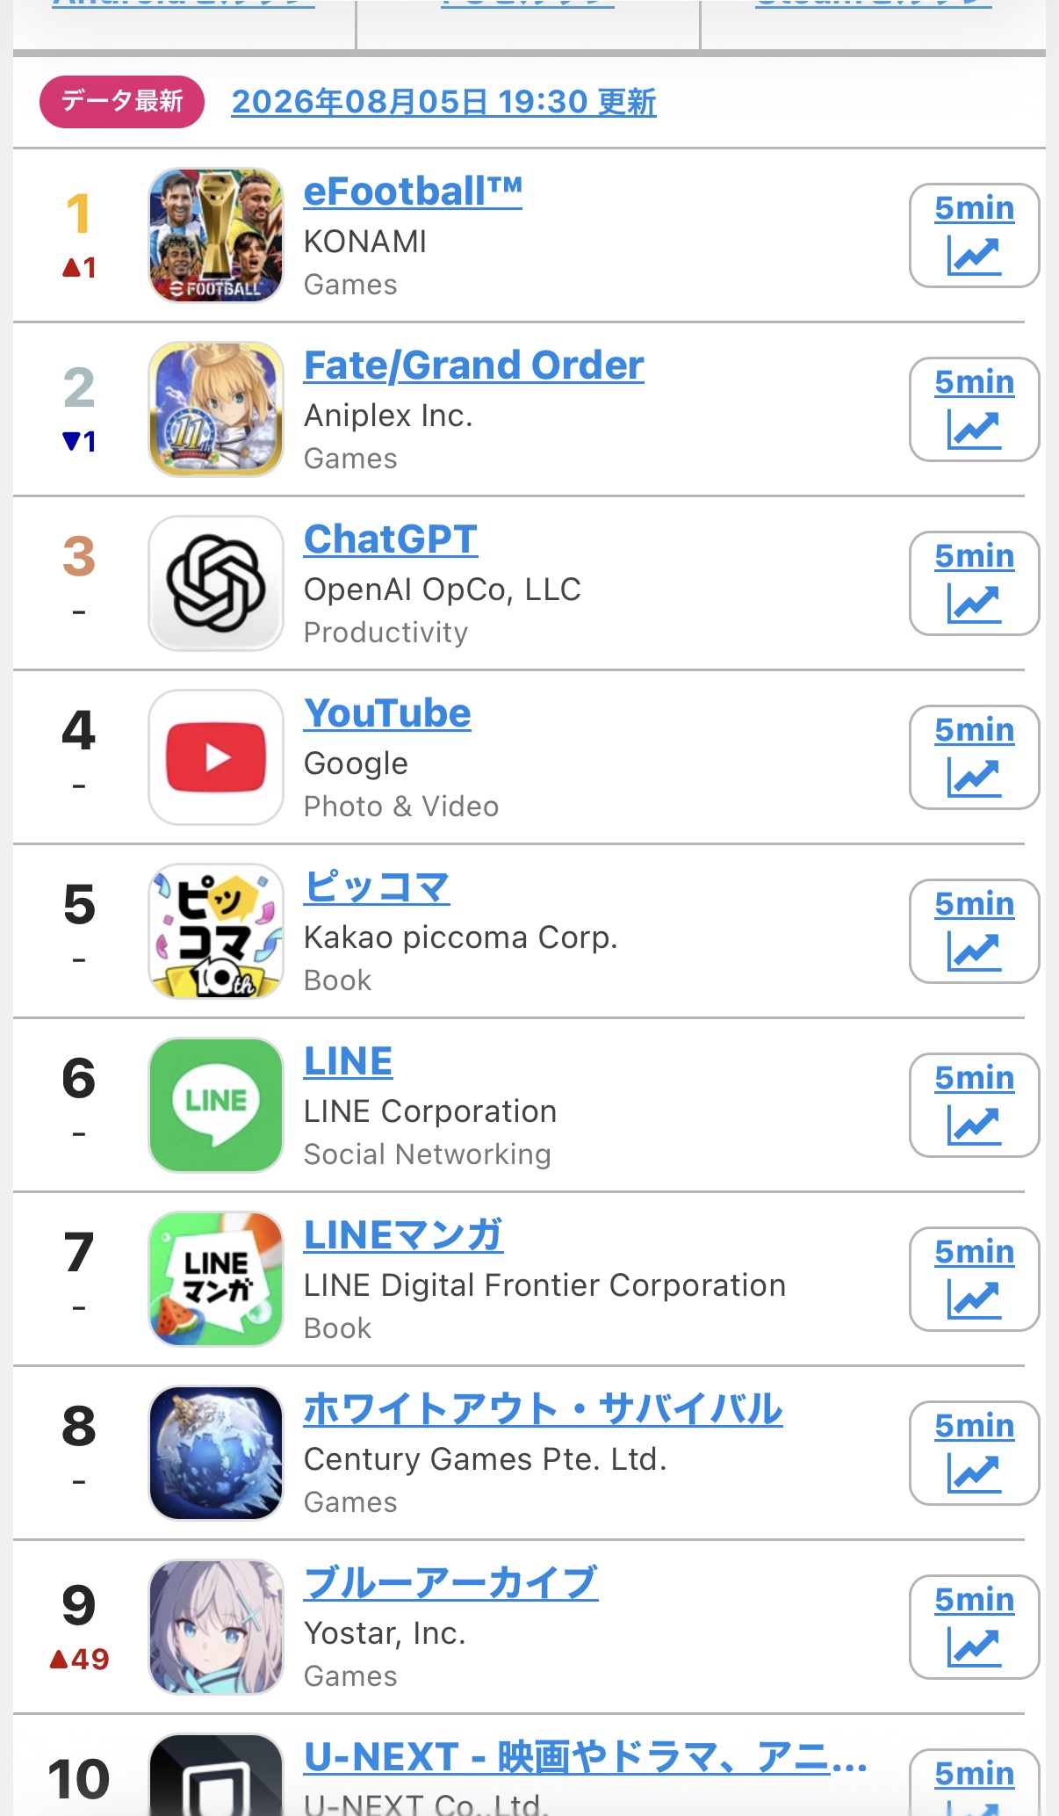Show 5min chart for ピッコマ
Screen dimensions: 1059x1816
pyautogui.click(x=975, y=931)
